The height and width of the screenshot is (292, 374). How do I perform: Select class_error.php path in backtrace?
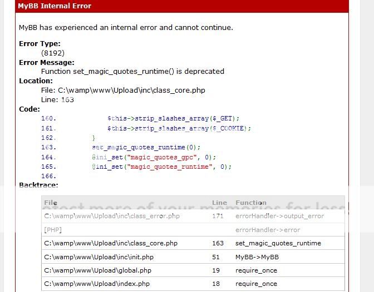pyautogui.click(x=112, y=216)
